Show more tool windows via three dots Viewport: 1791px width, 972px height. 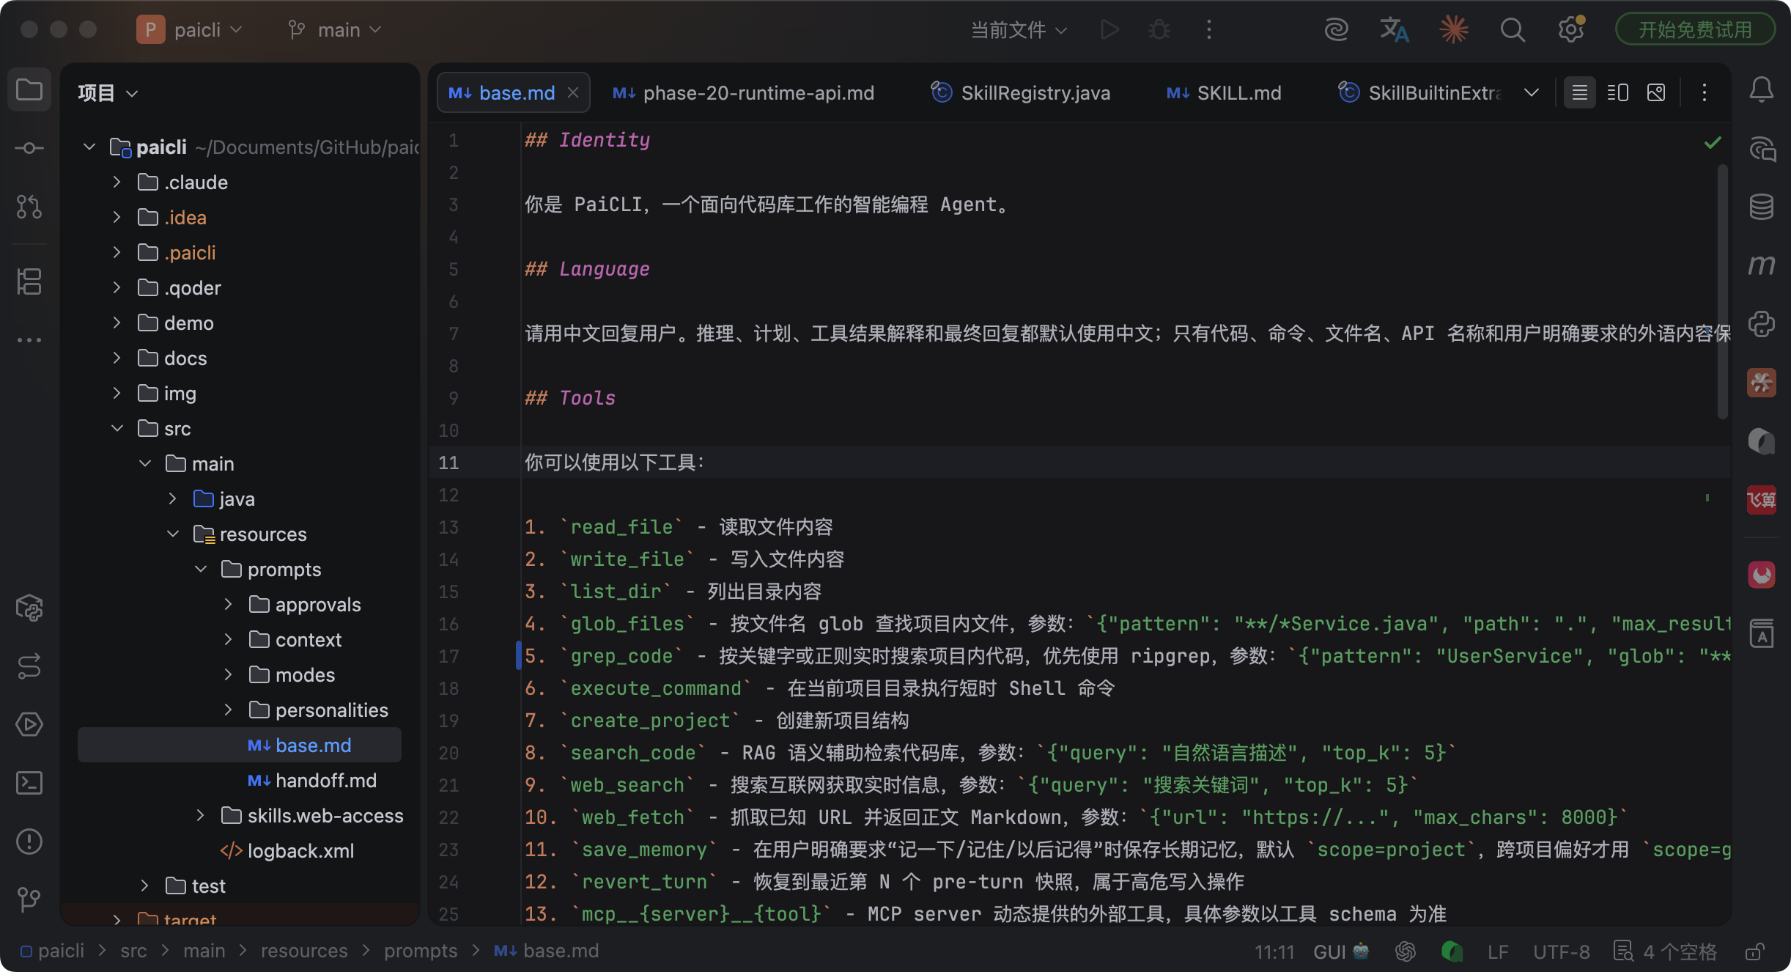click(29, 340)
